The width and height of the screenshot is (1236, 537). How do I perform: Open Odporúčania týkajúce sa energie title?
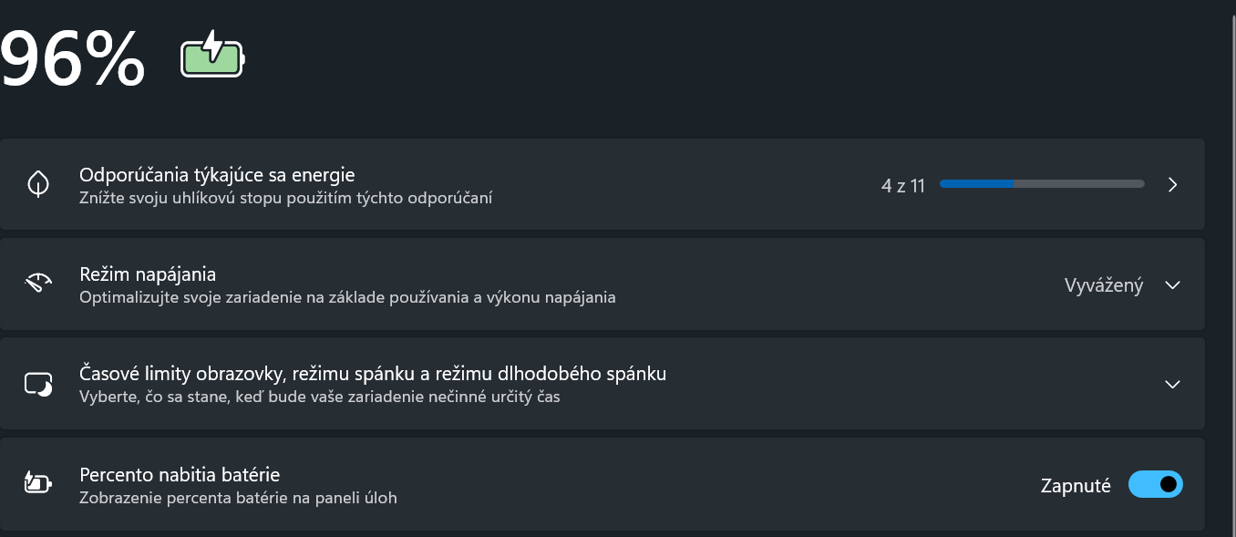(x=217, y=174)
